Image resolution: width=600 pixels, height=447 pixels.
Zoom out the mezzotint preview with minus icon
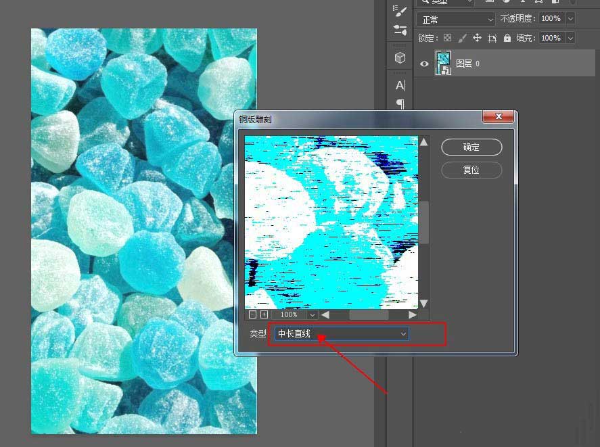[x=252, y=314]
